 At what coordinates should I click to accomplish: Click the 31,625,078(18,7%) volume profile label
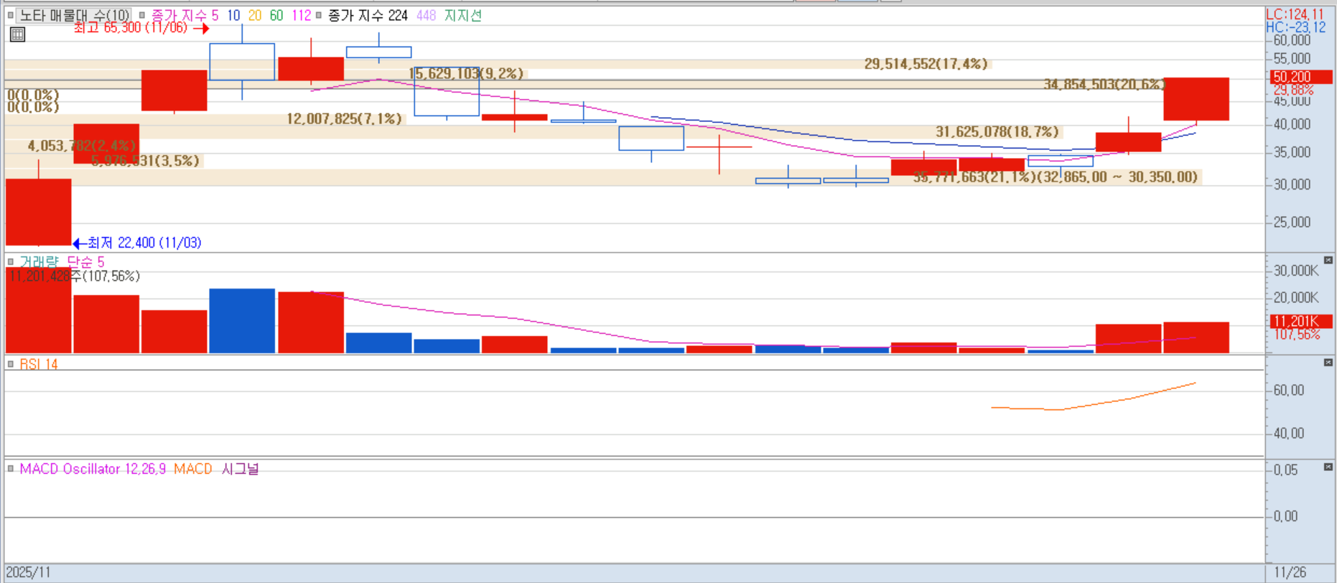pos(997,131)
